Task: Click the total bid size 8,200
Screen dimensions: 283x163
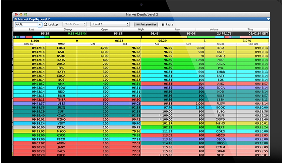Action: 35,41
